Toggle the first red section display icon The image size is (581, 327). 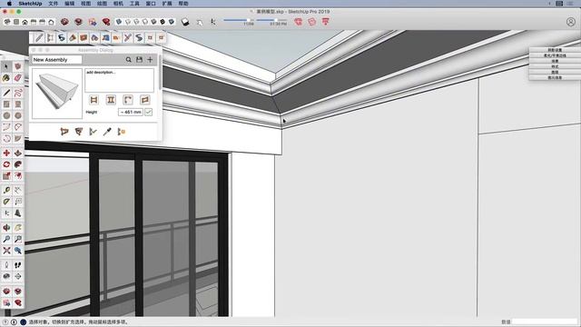299,22
